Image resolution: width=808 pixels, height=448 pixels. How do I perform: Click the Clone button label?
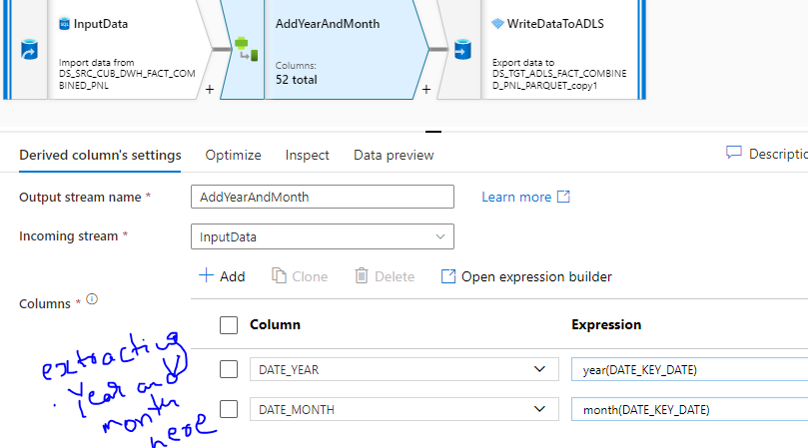pos(310,276)
